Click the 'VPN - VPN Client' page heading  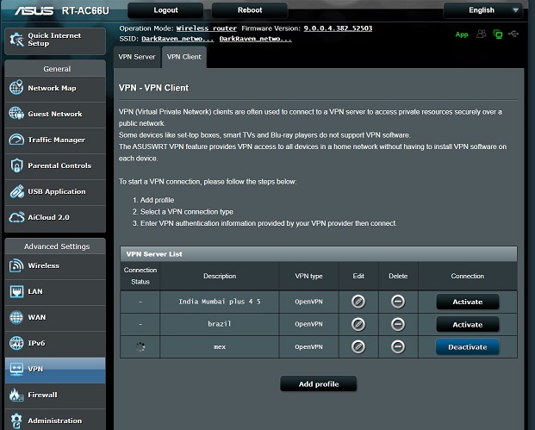(153, 88)
